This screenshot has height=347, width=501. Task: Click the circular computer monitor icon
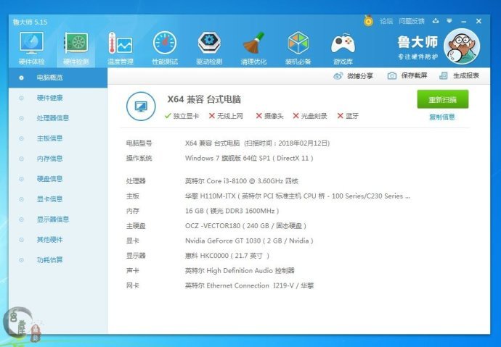141,106
